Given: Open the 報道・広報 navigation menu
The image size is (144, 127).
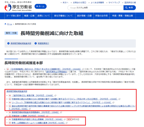Looking at the screenshot, I should coord(29,16).
